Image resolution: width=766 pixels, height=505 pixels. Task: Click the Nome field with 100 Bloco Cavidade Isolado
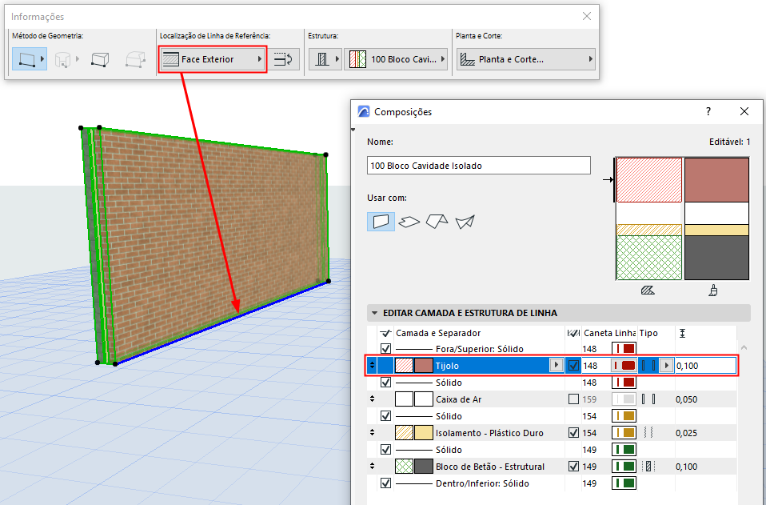click(x=479, y=166)
